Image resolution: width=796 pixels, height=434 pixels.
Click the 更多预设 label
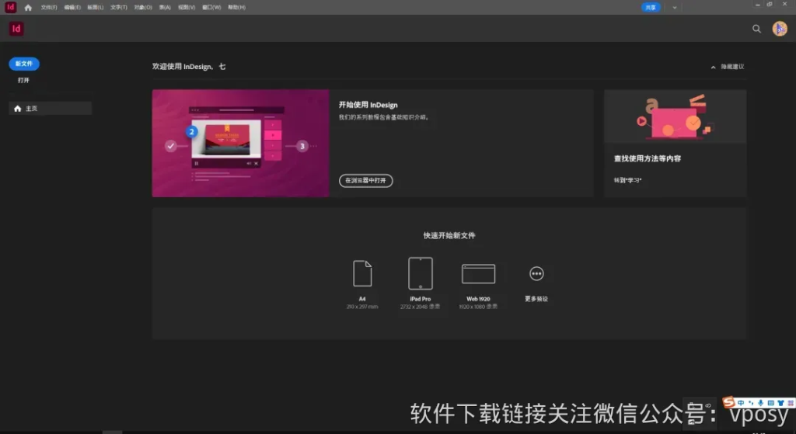(x=536, y=299)
